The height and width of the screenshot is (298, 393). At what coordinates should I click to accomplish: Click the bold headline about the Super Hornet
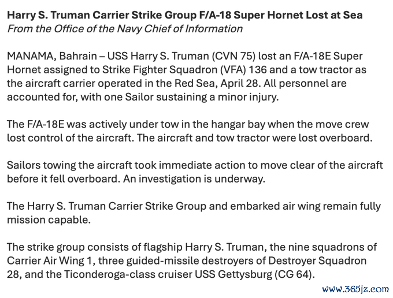(x=185, y=16)
